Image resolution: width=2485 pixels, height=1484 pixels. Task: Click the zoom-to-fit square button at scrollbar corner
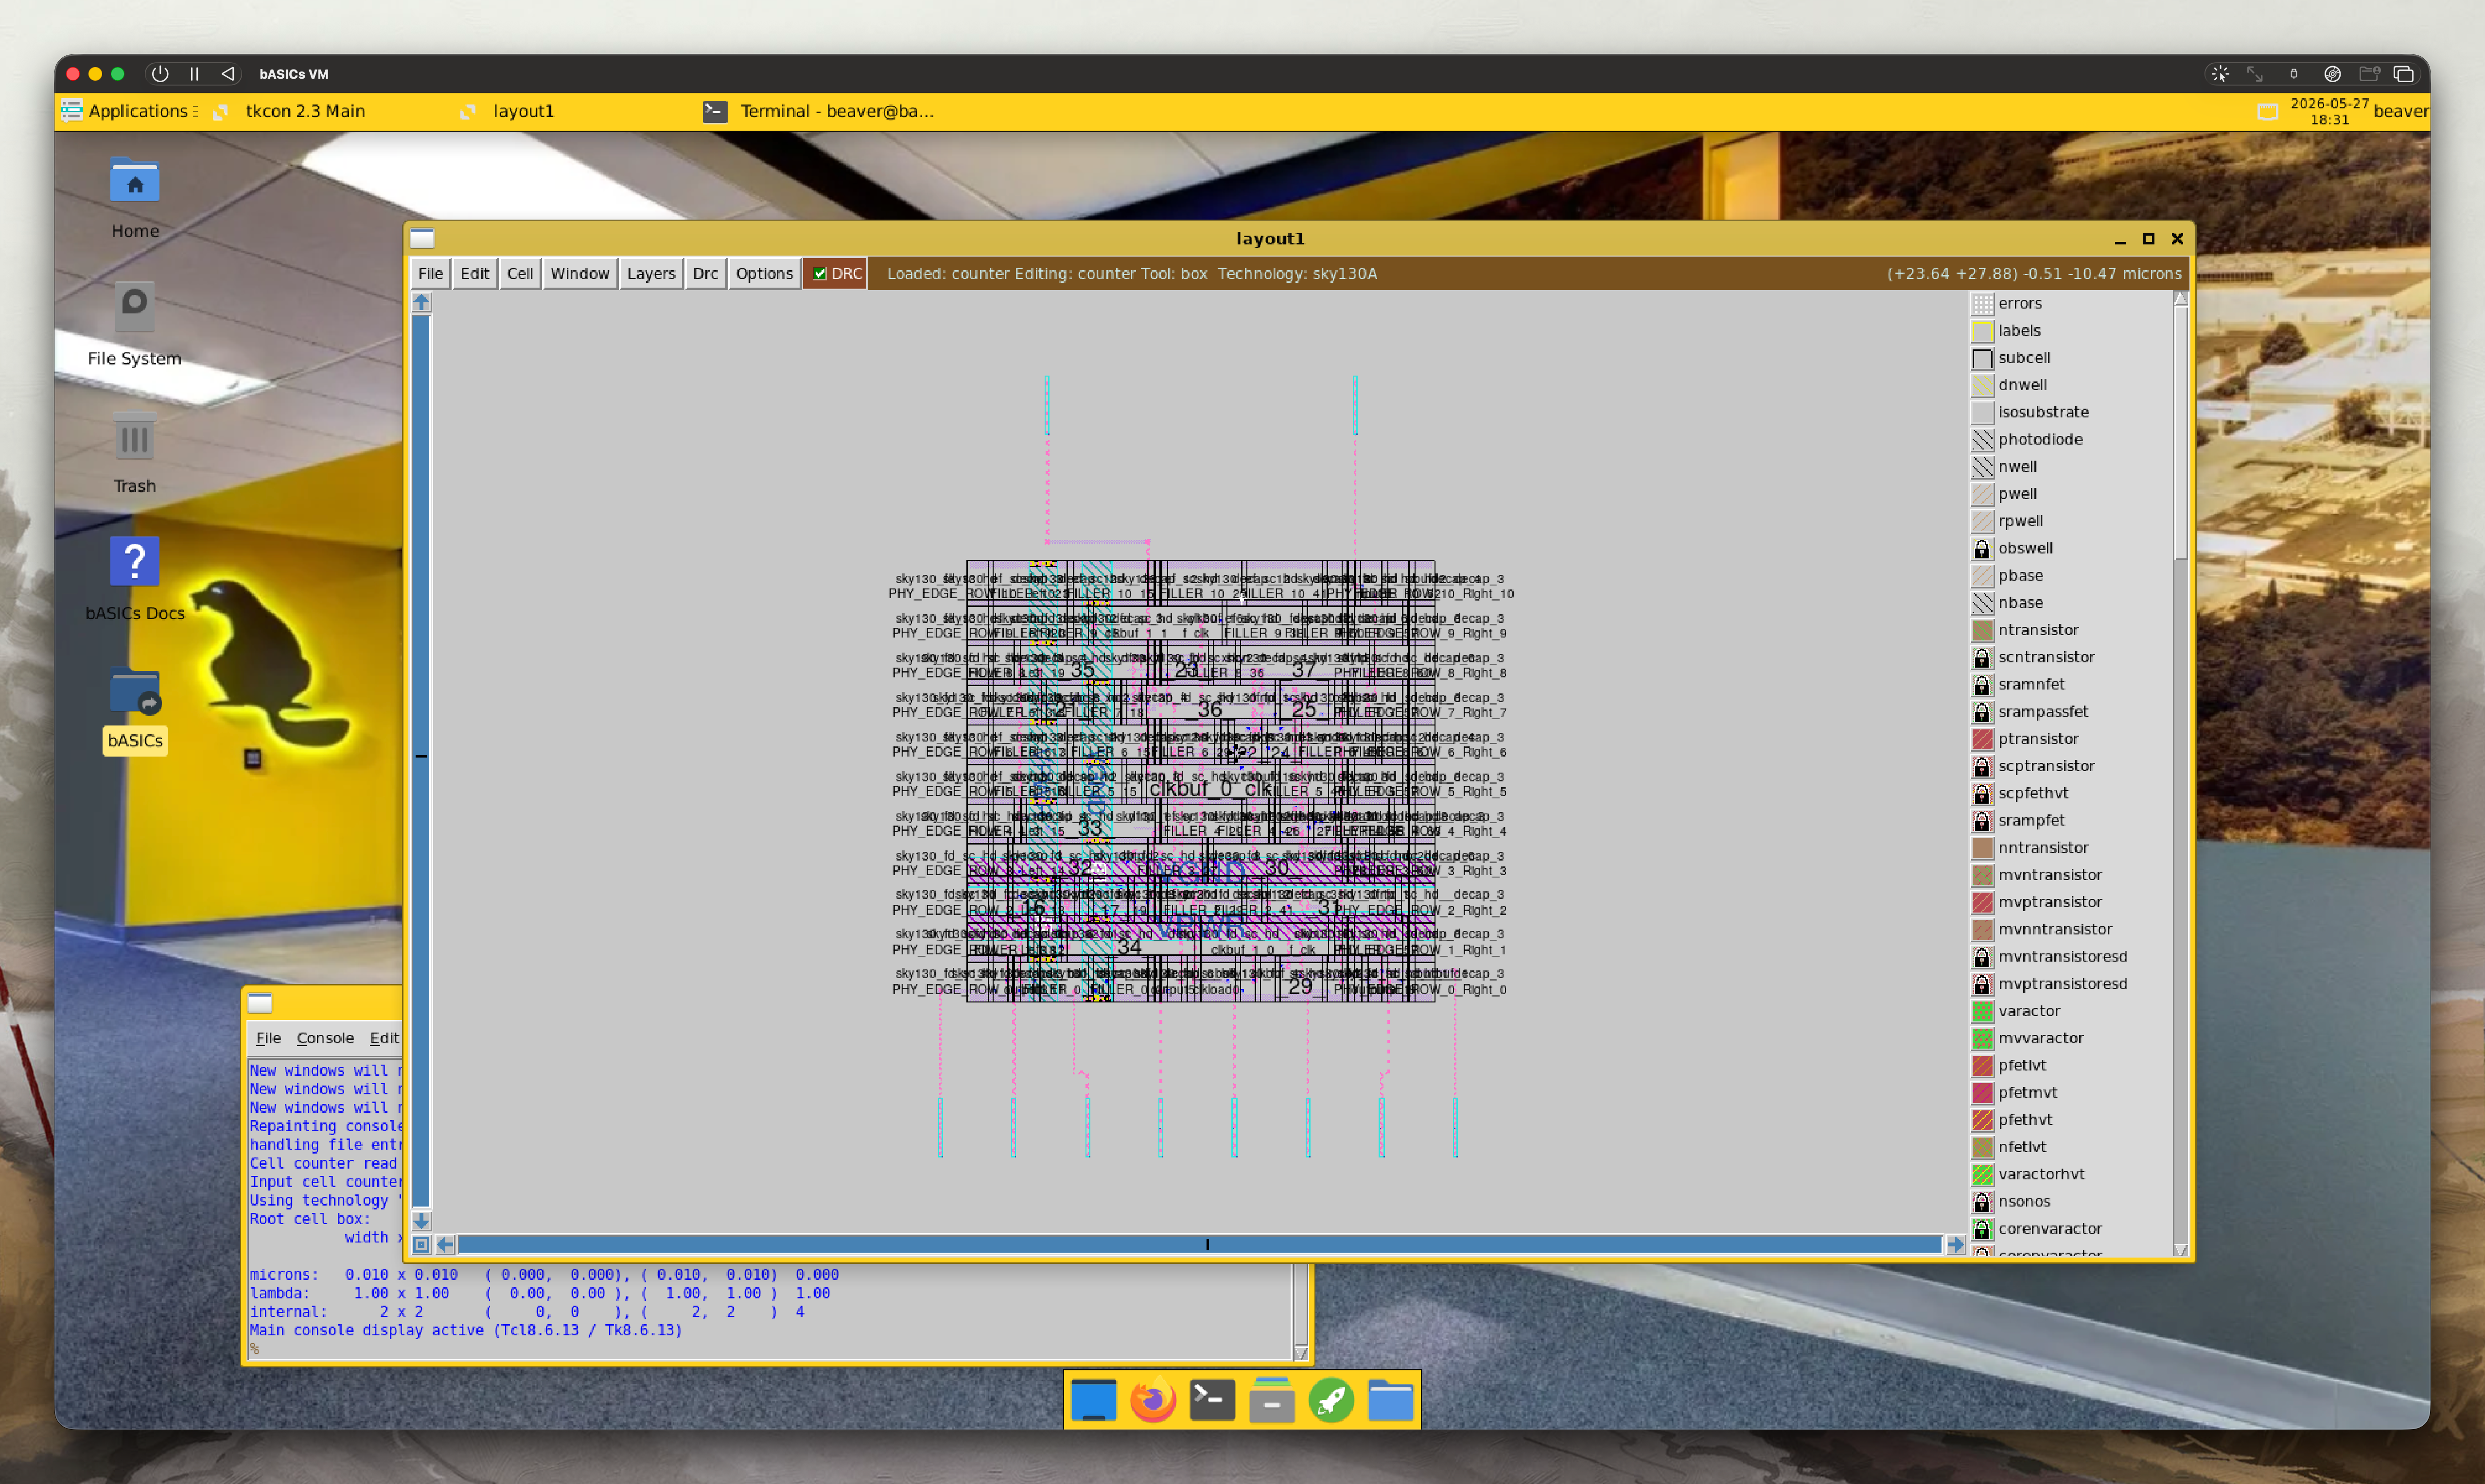point(421,1245)
